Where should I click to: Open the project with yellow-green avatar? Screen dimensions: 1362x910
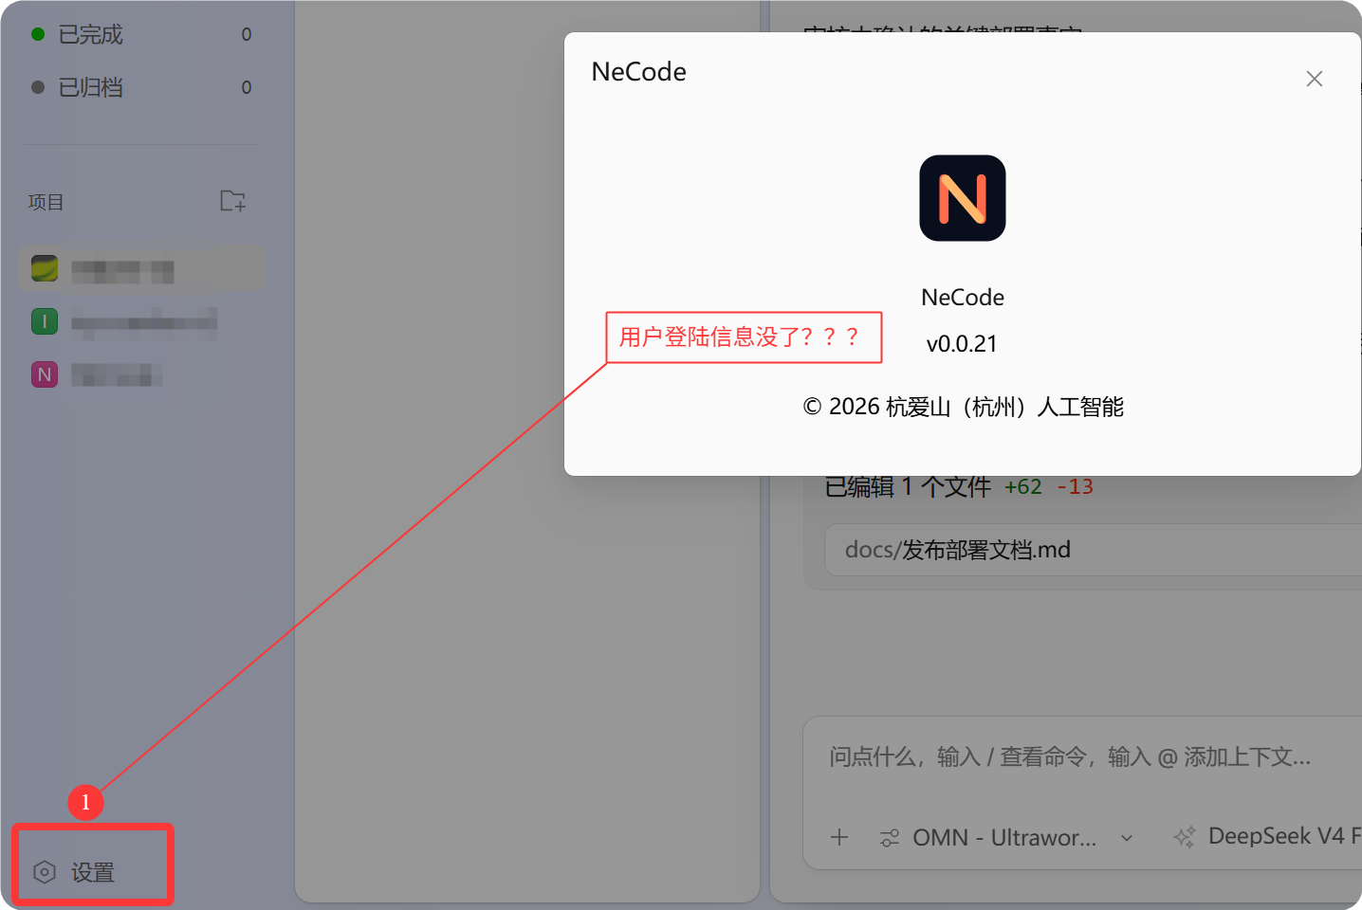pyautogui.click(x=141, y=269)
